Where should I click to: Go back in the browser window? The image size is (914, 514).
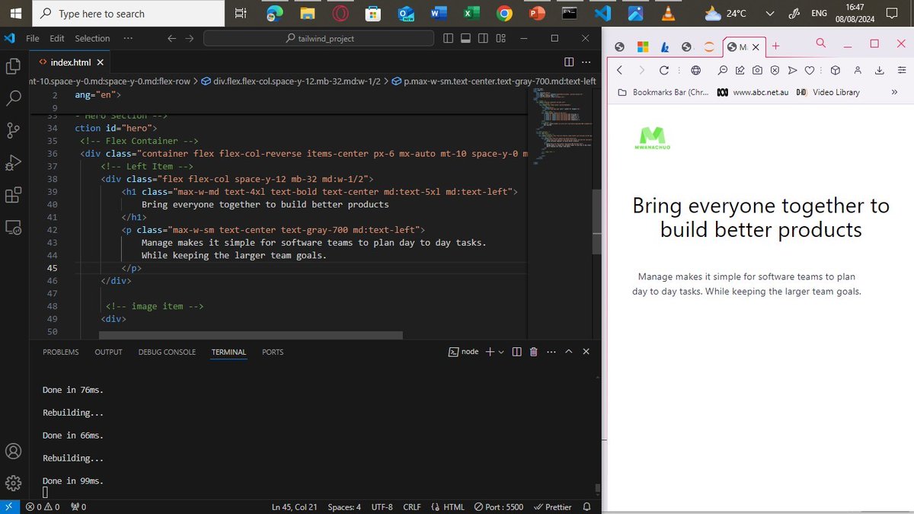(x=618, y=70)
